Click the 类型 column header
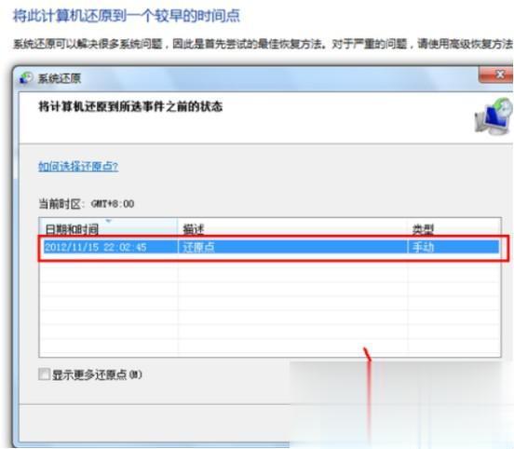The width and height of the screenshot is (514, 449). tap(454, 227)
